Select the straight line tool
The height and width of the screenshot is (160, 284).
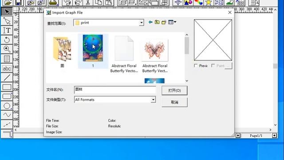[7, 77]
